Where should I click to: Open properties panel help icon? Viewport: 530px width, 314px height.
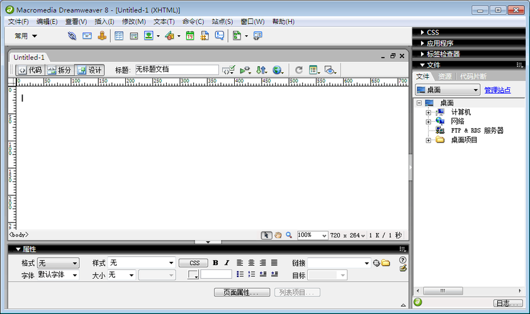tap(403, 260)
